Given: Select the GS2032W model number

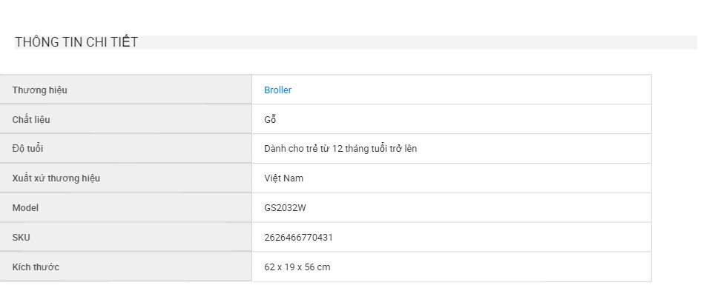Looking at the screenshot, I should [x=285, y=208].
